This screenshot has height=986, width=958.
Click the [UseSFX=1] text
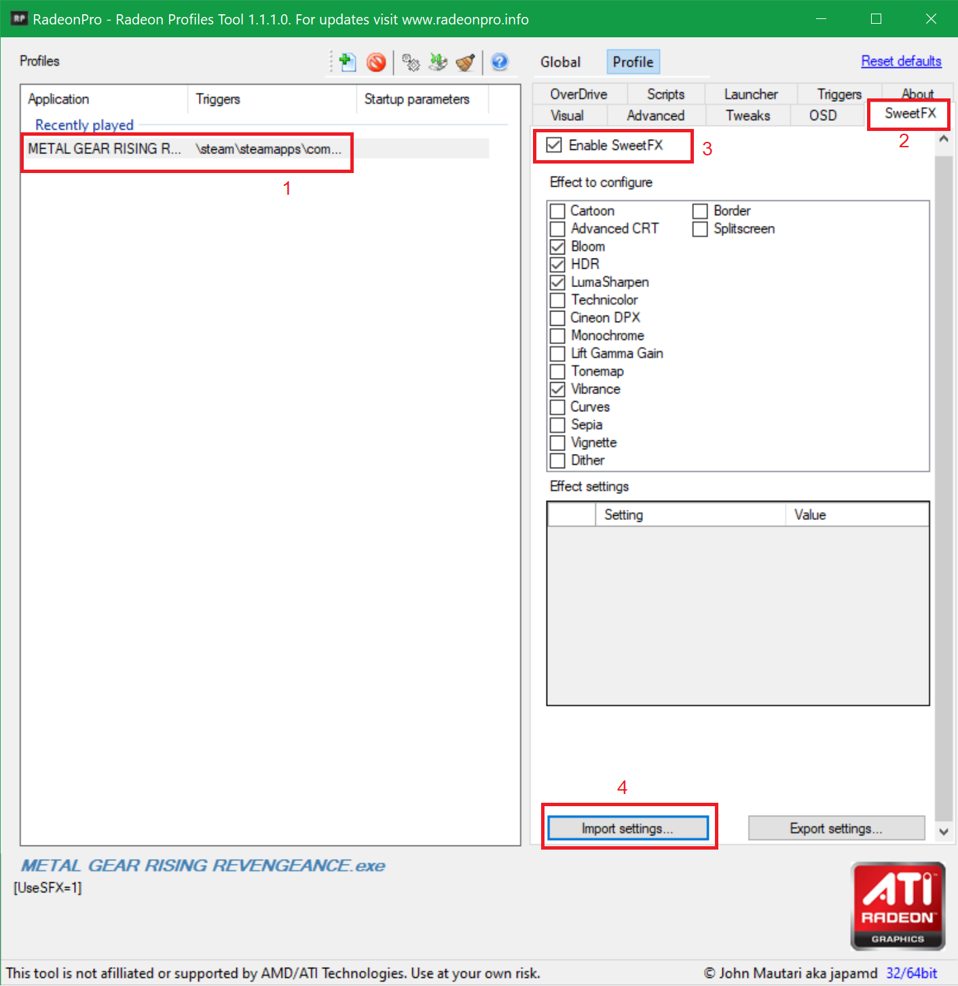[x=48, y=888]
